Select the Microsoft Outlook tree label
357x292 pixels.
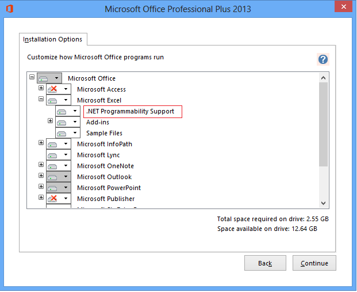[x=104, y=177]
